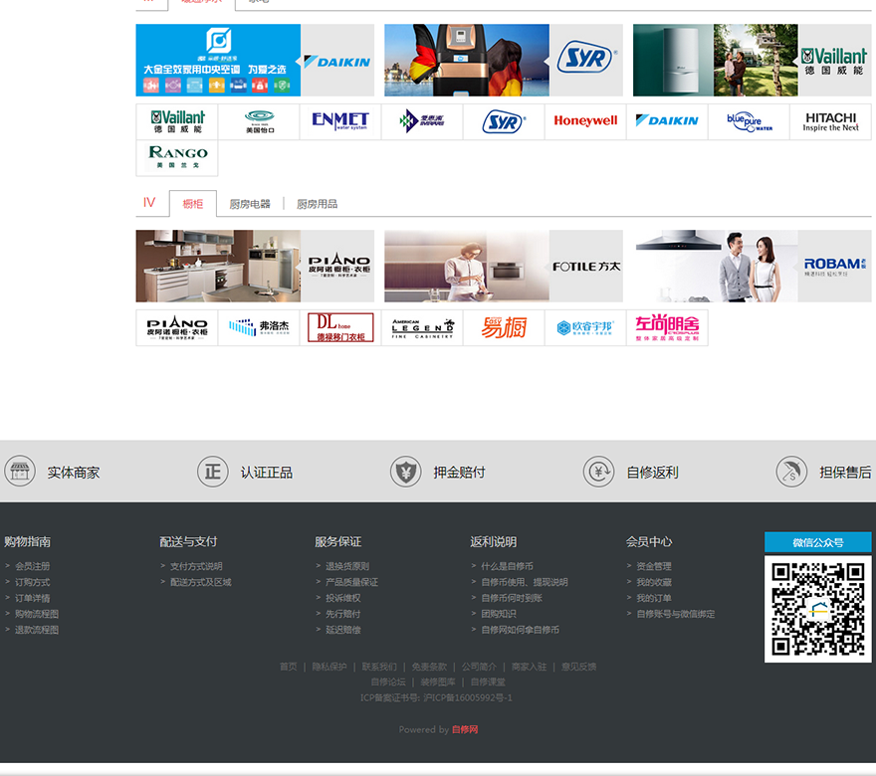Image resolution: width=876 pixels, height=776 pixels.
Task: Open the 退款流程图 link
Action: pos(37,630)
